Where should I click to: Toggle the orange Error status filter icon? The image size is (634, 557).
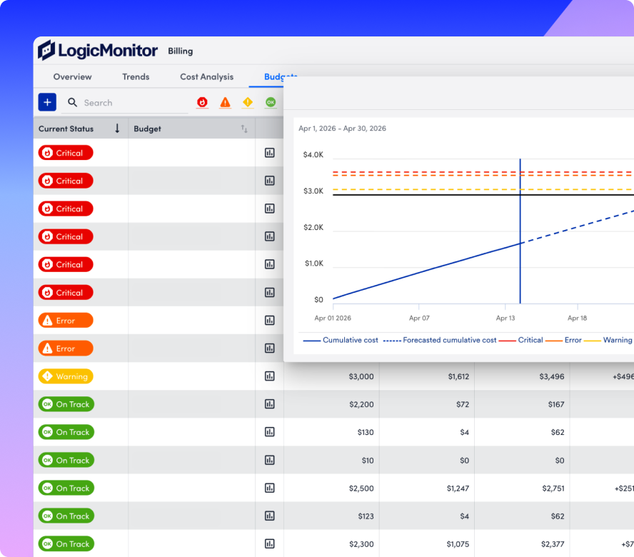click(x=226, y=103)
